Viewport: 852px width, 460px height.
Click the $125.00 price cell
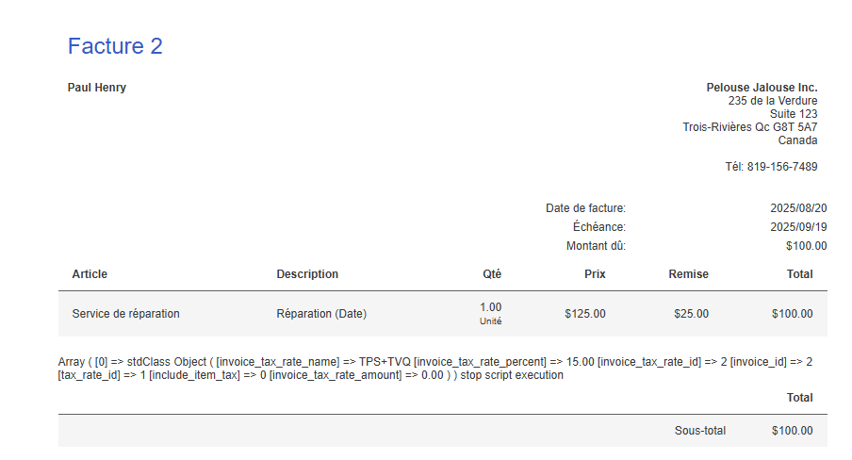pos(584,314)
